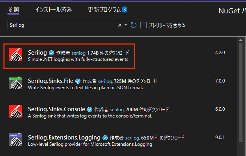Click the 1.74B 件のダウンロード count
Screen dimensions: 246x156
(x=108, y=53)
